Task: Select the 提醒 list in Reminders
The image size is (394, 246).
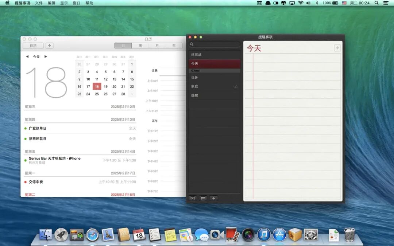Action: [215, 95]
